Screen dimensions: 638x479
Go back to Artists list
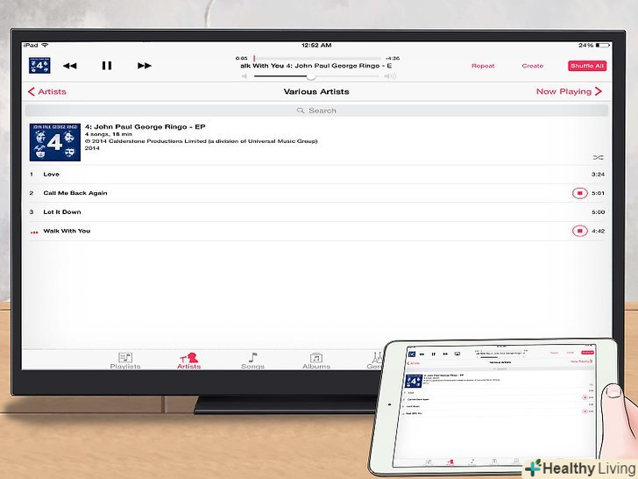[47, 91]
